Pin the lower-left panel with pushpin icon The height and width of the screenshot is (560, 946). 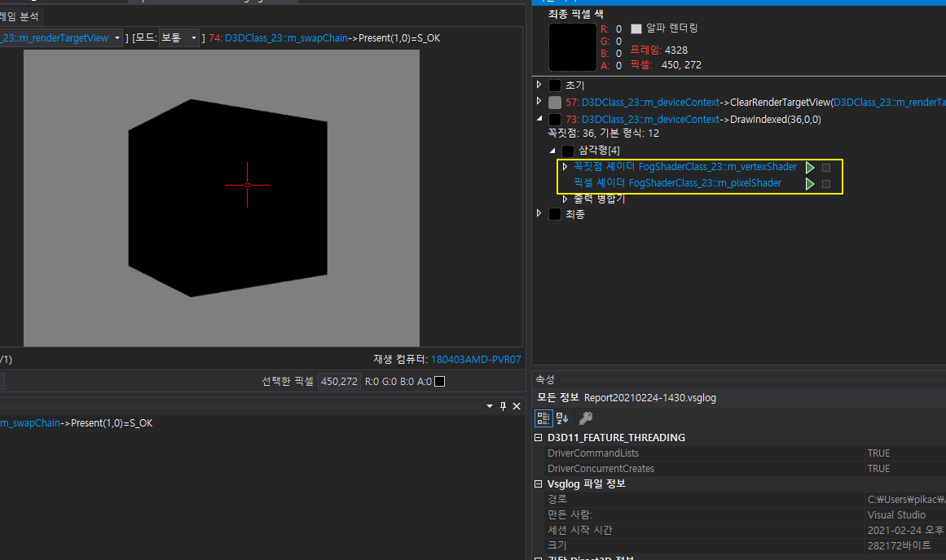pos(504,406)
